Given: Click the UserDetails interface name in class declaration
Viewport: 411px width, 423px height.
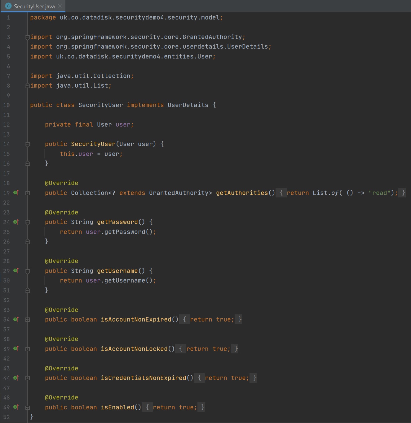Looking at the screenshot, I should [188, 105].
